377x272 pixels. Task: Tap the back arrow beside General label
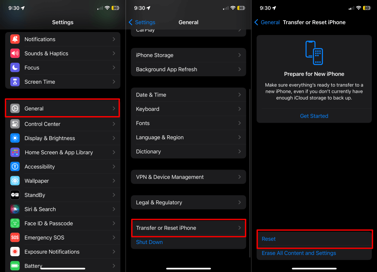tap(256, 22)
